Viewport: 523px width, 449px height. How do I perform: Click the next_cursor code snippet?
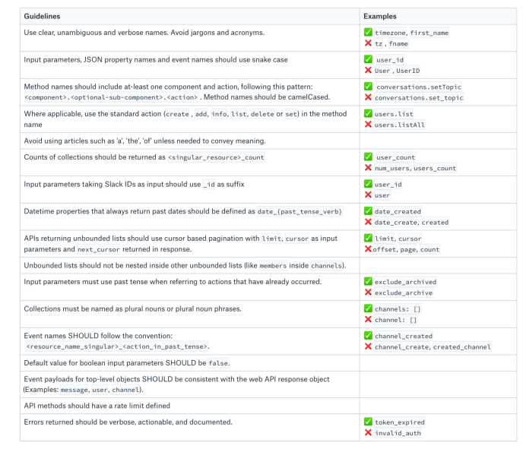coord(98,249)
